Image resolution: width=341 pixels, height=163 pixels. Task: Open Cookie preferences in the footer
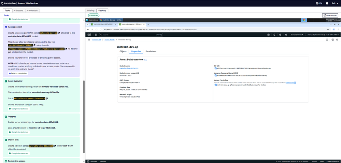pyautogui.click(x=332, y=162)
